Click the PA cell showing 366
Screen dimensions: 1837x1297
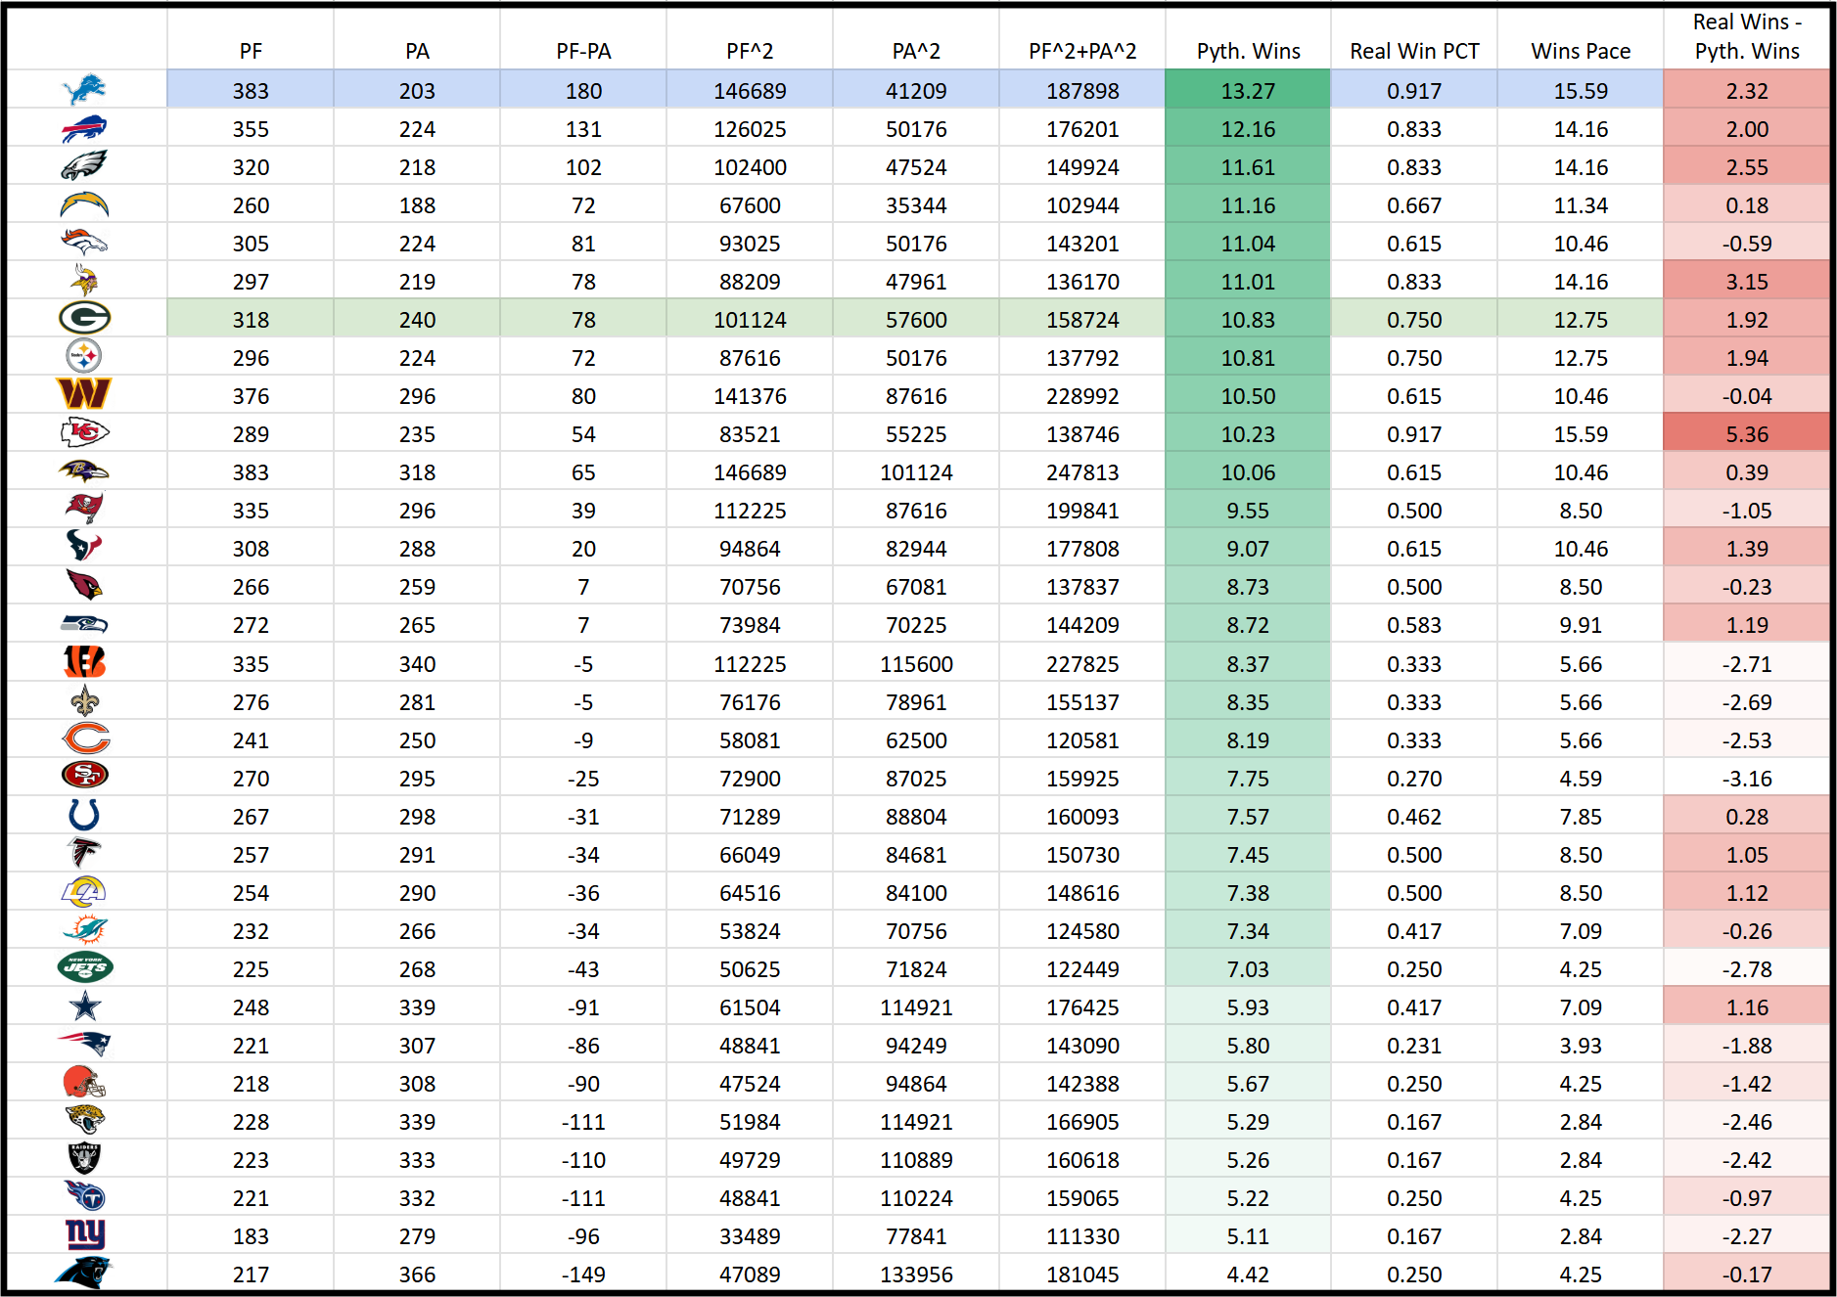(x=417, y=1274)
